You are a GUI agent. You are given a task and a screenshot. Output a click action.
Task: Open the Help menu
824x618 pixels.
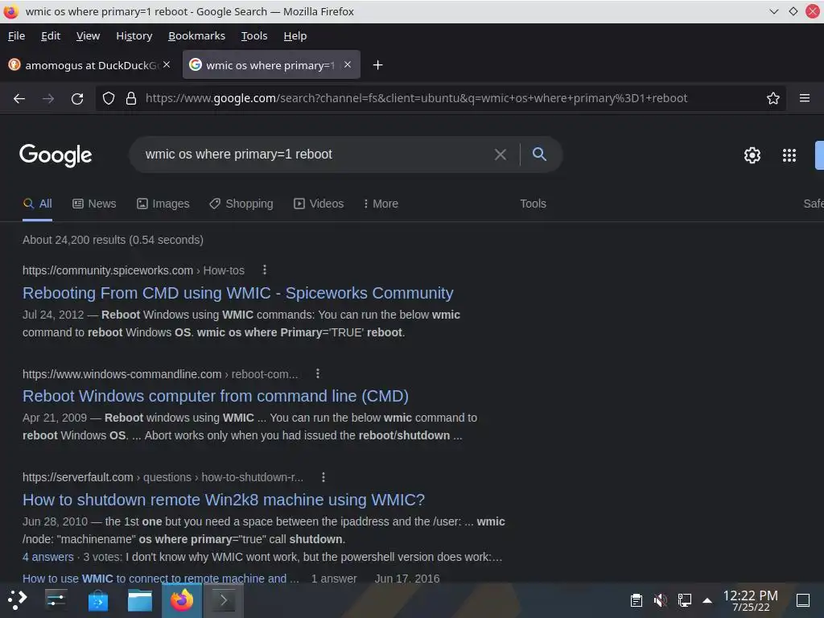tap(295, 35)
